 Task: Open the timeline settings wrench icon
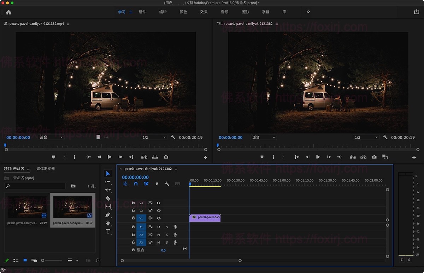pyautogui.click(x=166, y=184)
